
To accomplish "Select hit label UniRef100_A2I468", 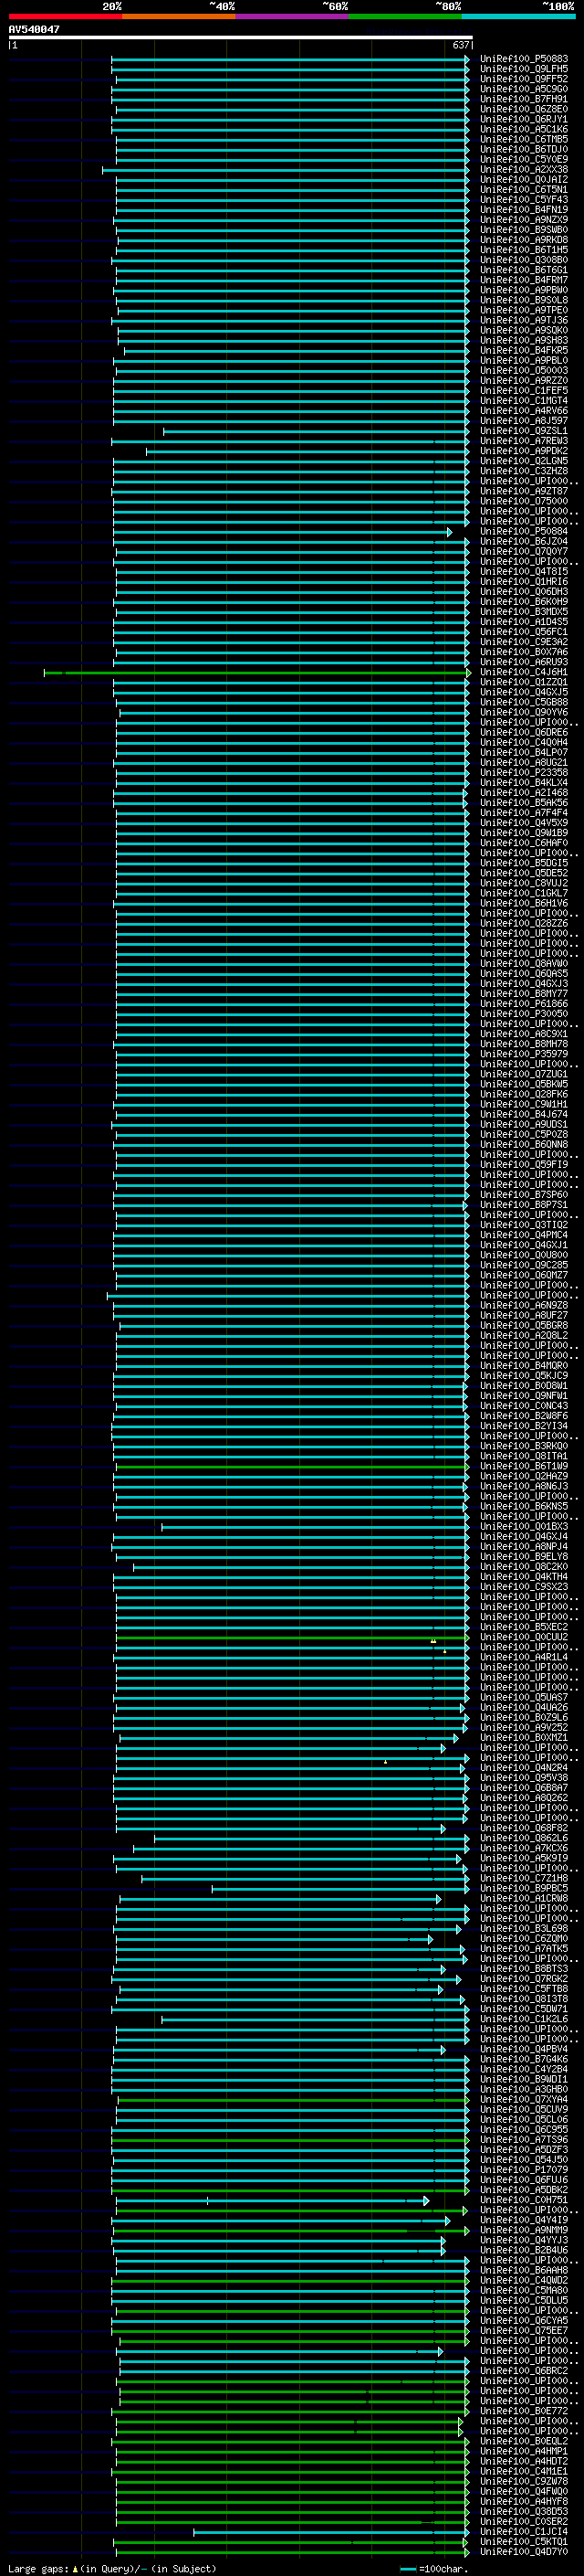I will 524,792.
